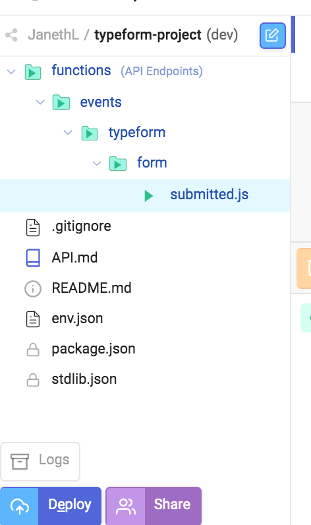Viewport: 311px width, 525px height.
Task: Open the API.md file
Action: click(74, 258)
